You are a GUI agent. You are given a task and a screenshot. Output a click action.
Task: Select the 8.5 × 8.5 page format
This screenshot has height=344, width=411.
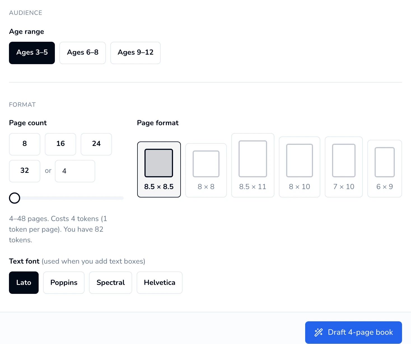pos(159,169)
